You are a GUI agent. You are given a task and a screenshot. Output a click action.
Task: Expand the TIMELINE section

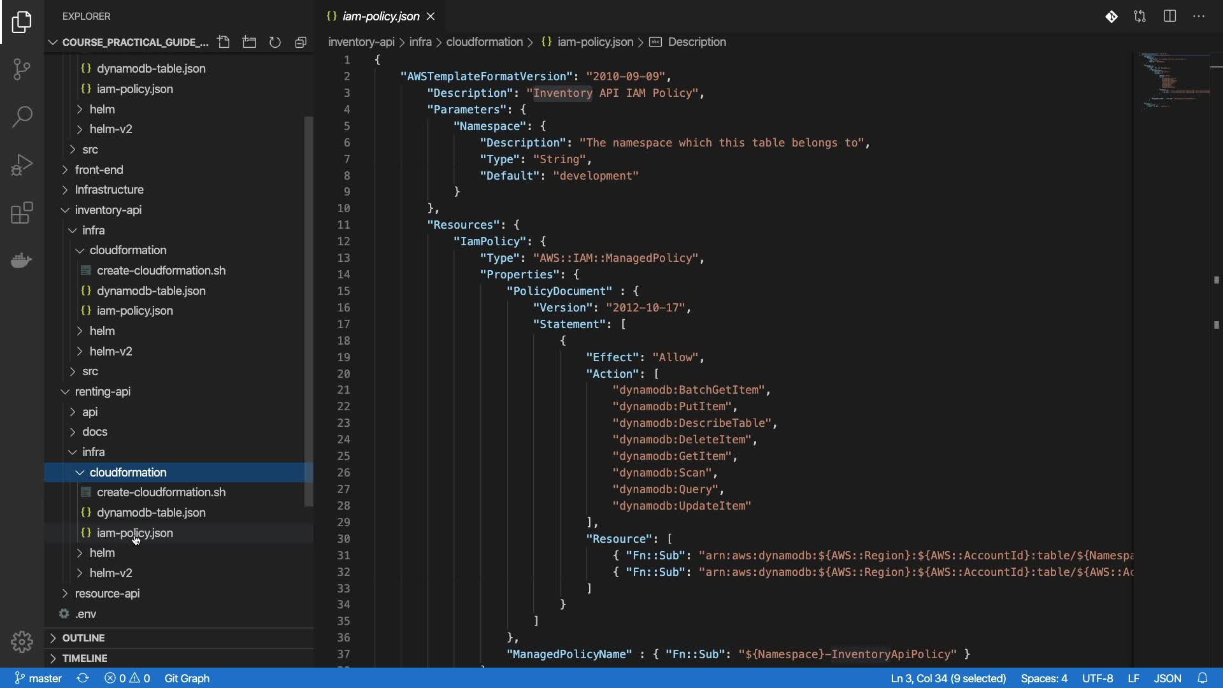click(x=84, y=658)
